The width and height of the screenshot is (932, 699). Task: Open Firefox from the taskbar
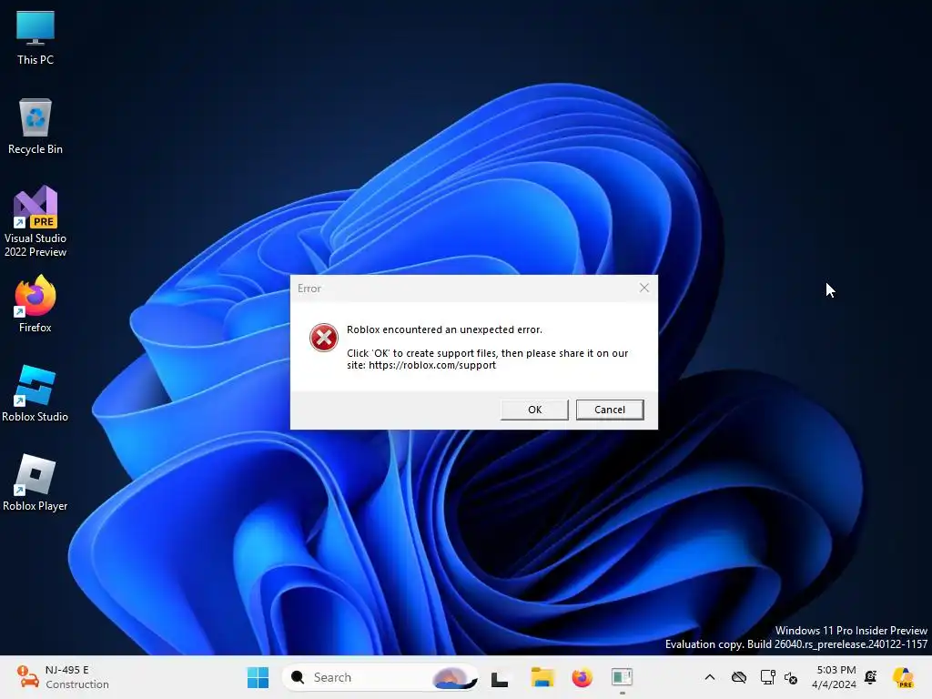(x=582, y=677)
